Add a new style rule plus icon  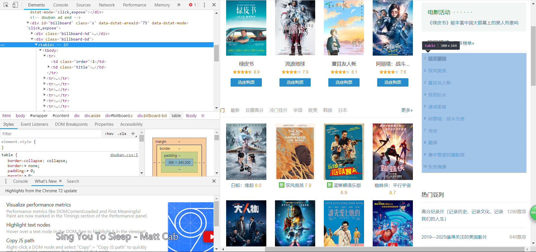tap(133, 134)
